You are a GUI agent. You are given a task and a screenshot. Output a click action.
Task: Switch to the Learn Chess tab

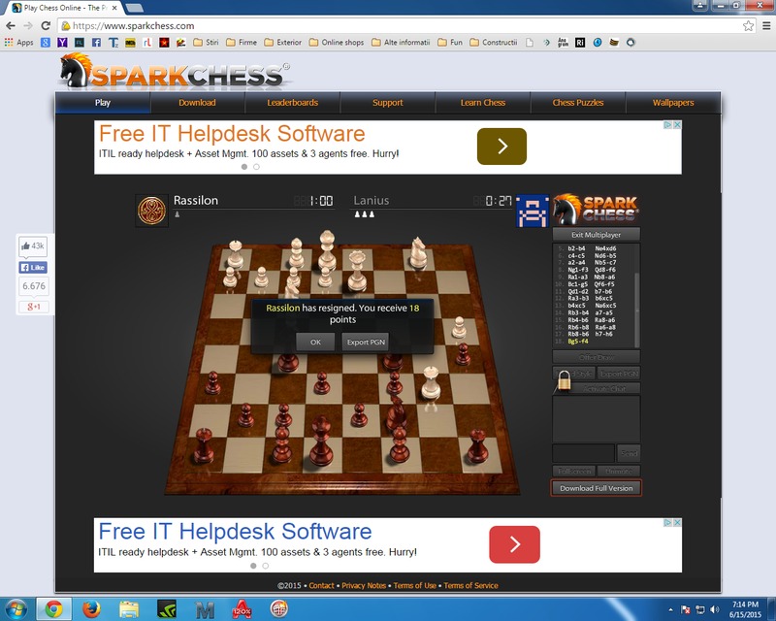pos(482,103)
